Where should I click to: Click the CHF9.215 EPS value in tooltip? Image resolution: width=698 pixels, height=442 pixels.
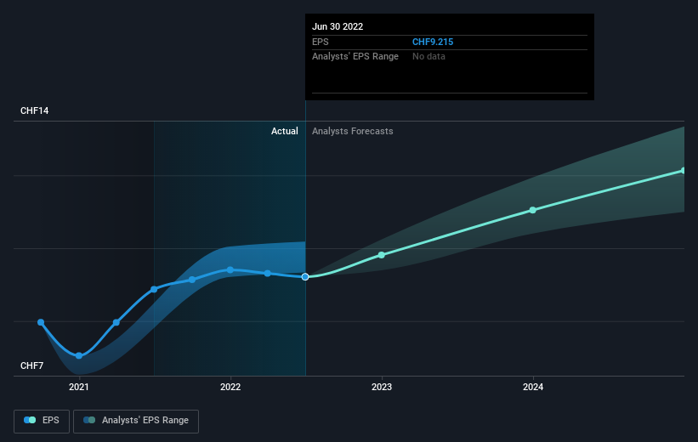[x=433, y=42]
